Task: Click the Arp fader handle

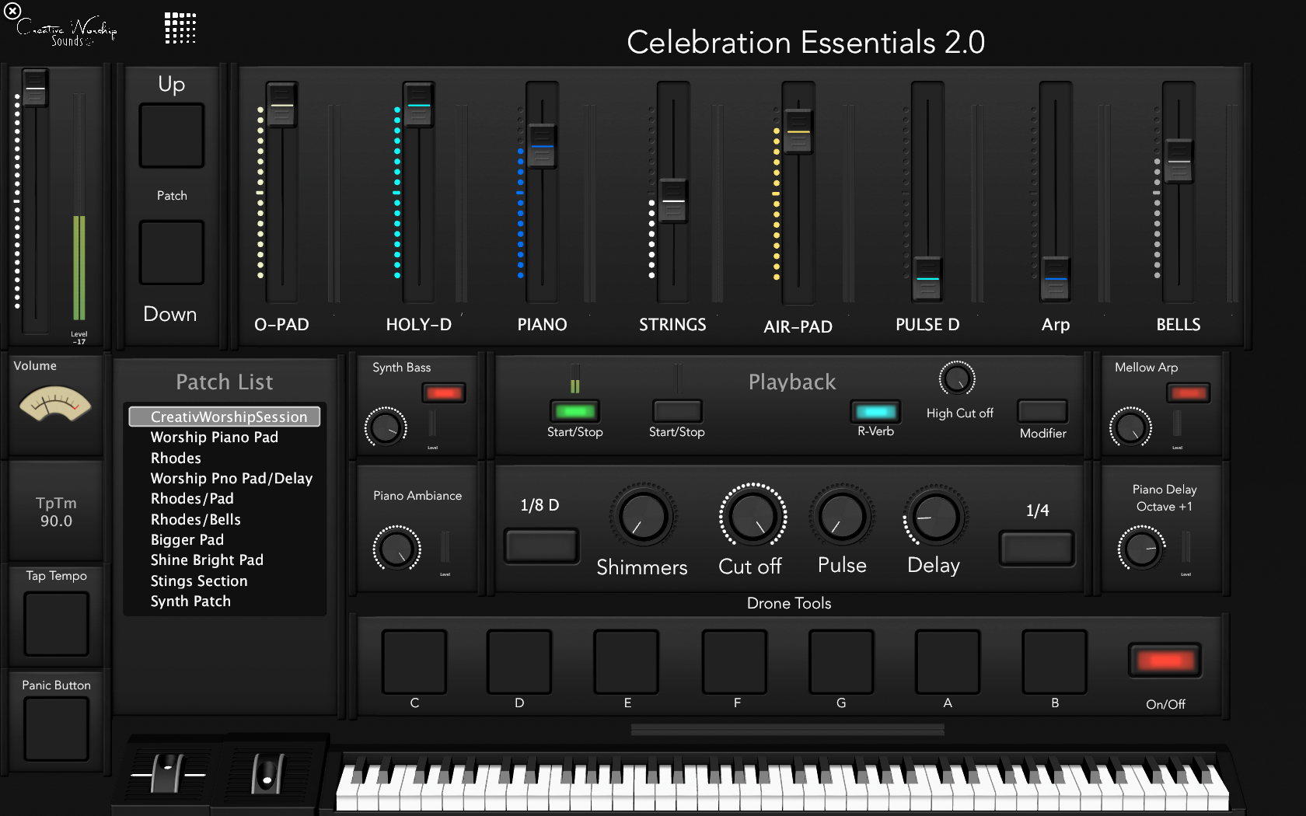Action: [x=1056, y=278]
